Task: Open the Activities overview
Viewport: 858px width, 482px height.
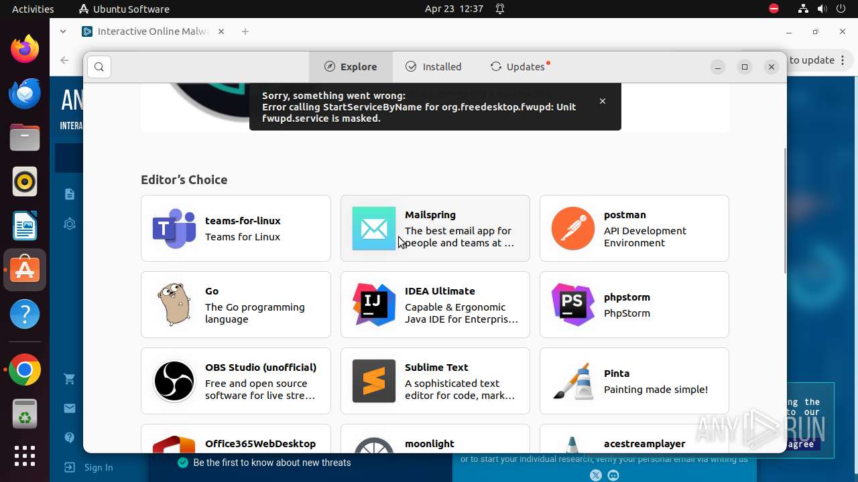Action: point(33,9)
